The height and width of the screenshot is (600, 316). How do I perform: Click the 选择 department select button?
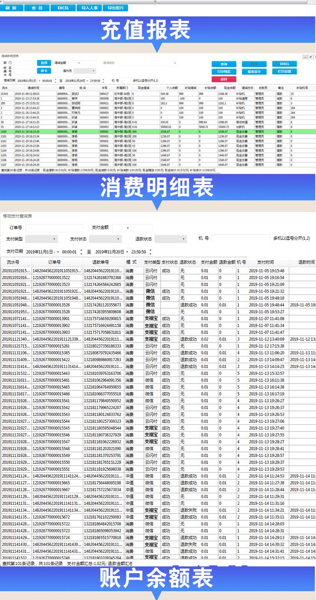click(44, 63)
